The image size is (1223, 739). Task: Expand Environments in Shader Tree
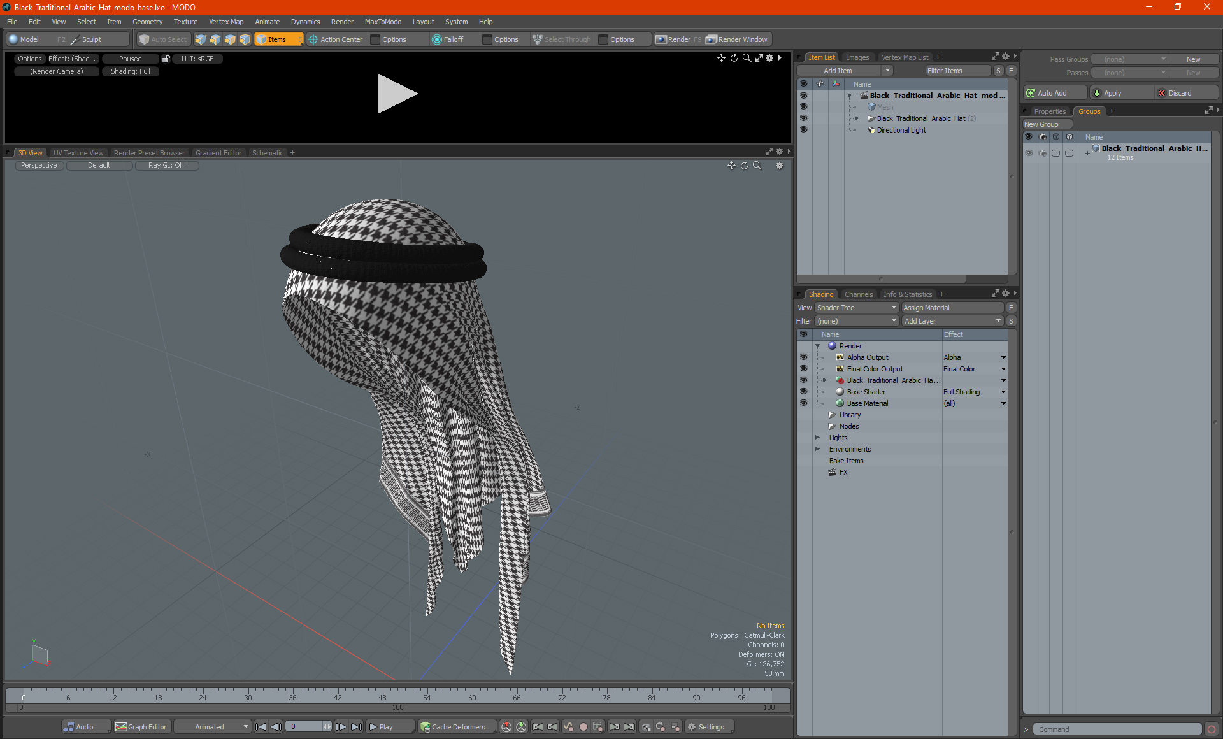[817, 449]
